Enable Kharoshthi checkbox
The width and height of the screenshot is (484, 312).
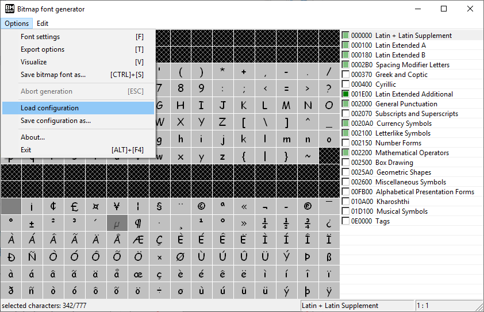[345, 202]
